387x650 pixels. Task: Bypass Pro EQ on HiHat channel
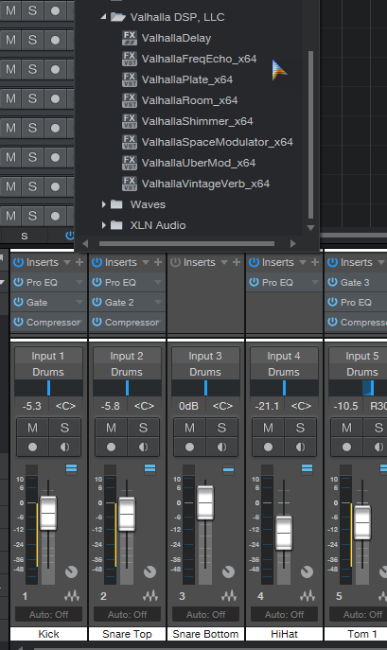click(254, 282)
